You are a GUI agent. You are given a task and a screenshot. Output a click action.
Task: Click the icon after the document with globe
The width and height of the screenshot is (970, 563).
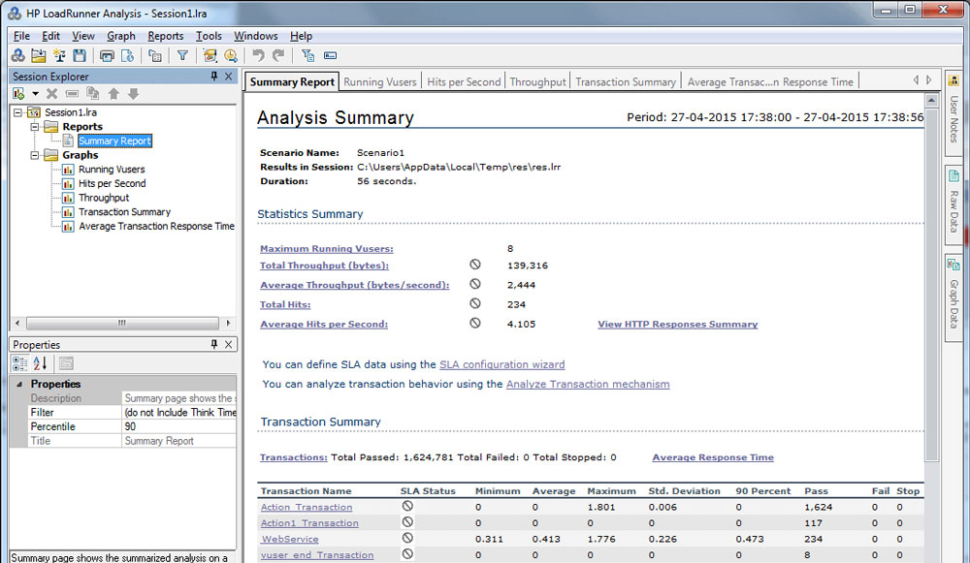(x=154, y=55)
